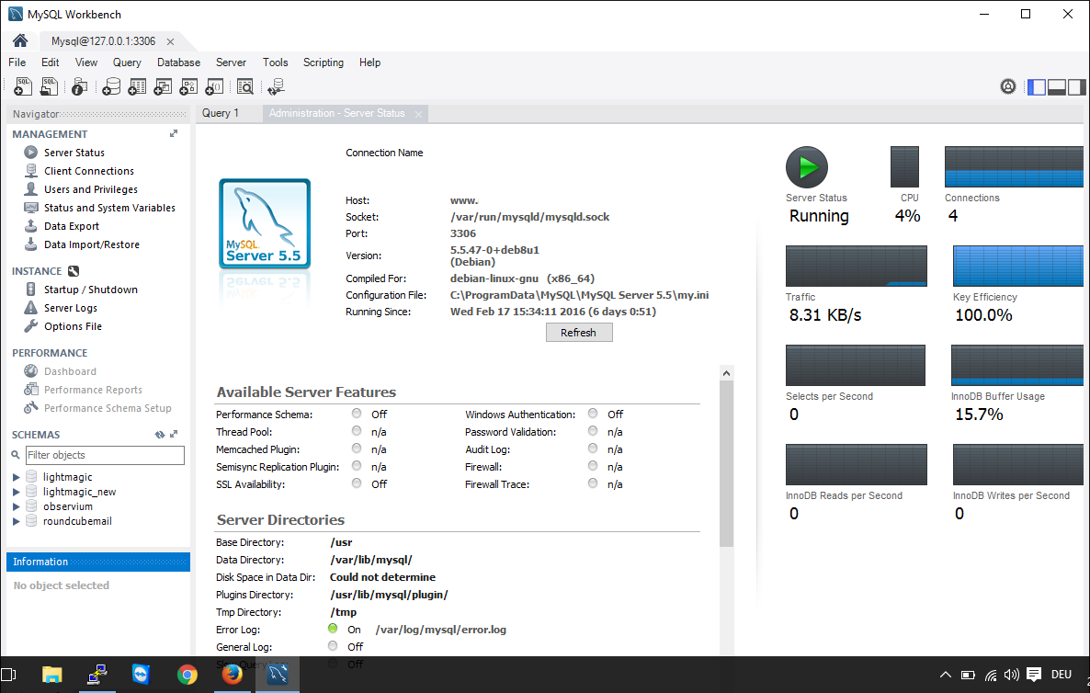Open Performance Schema Setup
1090x693 pixels.
107,409
